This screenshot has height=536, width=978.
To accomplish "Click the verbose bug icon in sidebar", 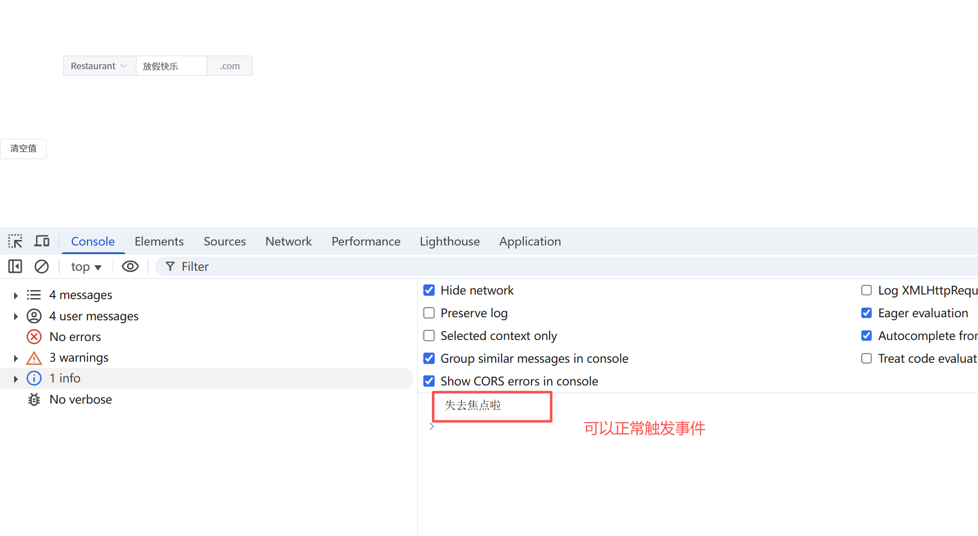I will pyautogui.click(x=34, y=399).
